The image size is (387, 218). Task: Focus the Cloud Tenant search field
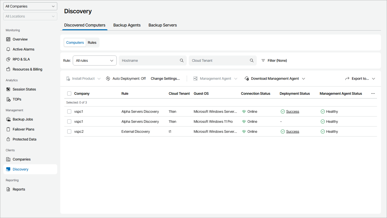pos(219,60)
